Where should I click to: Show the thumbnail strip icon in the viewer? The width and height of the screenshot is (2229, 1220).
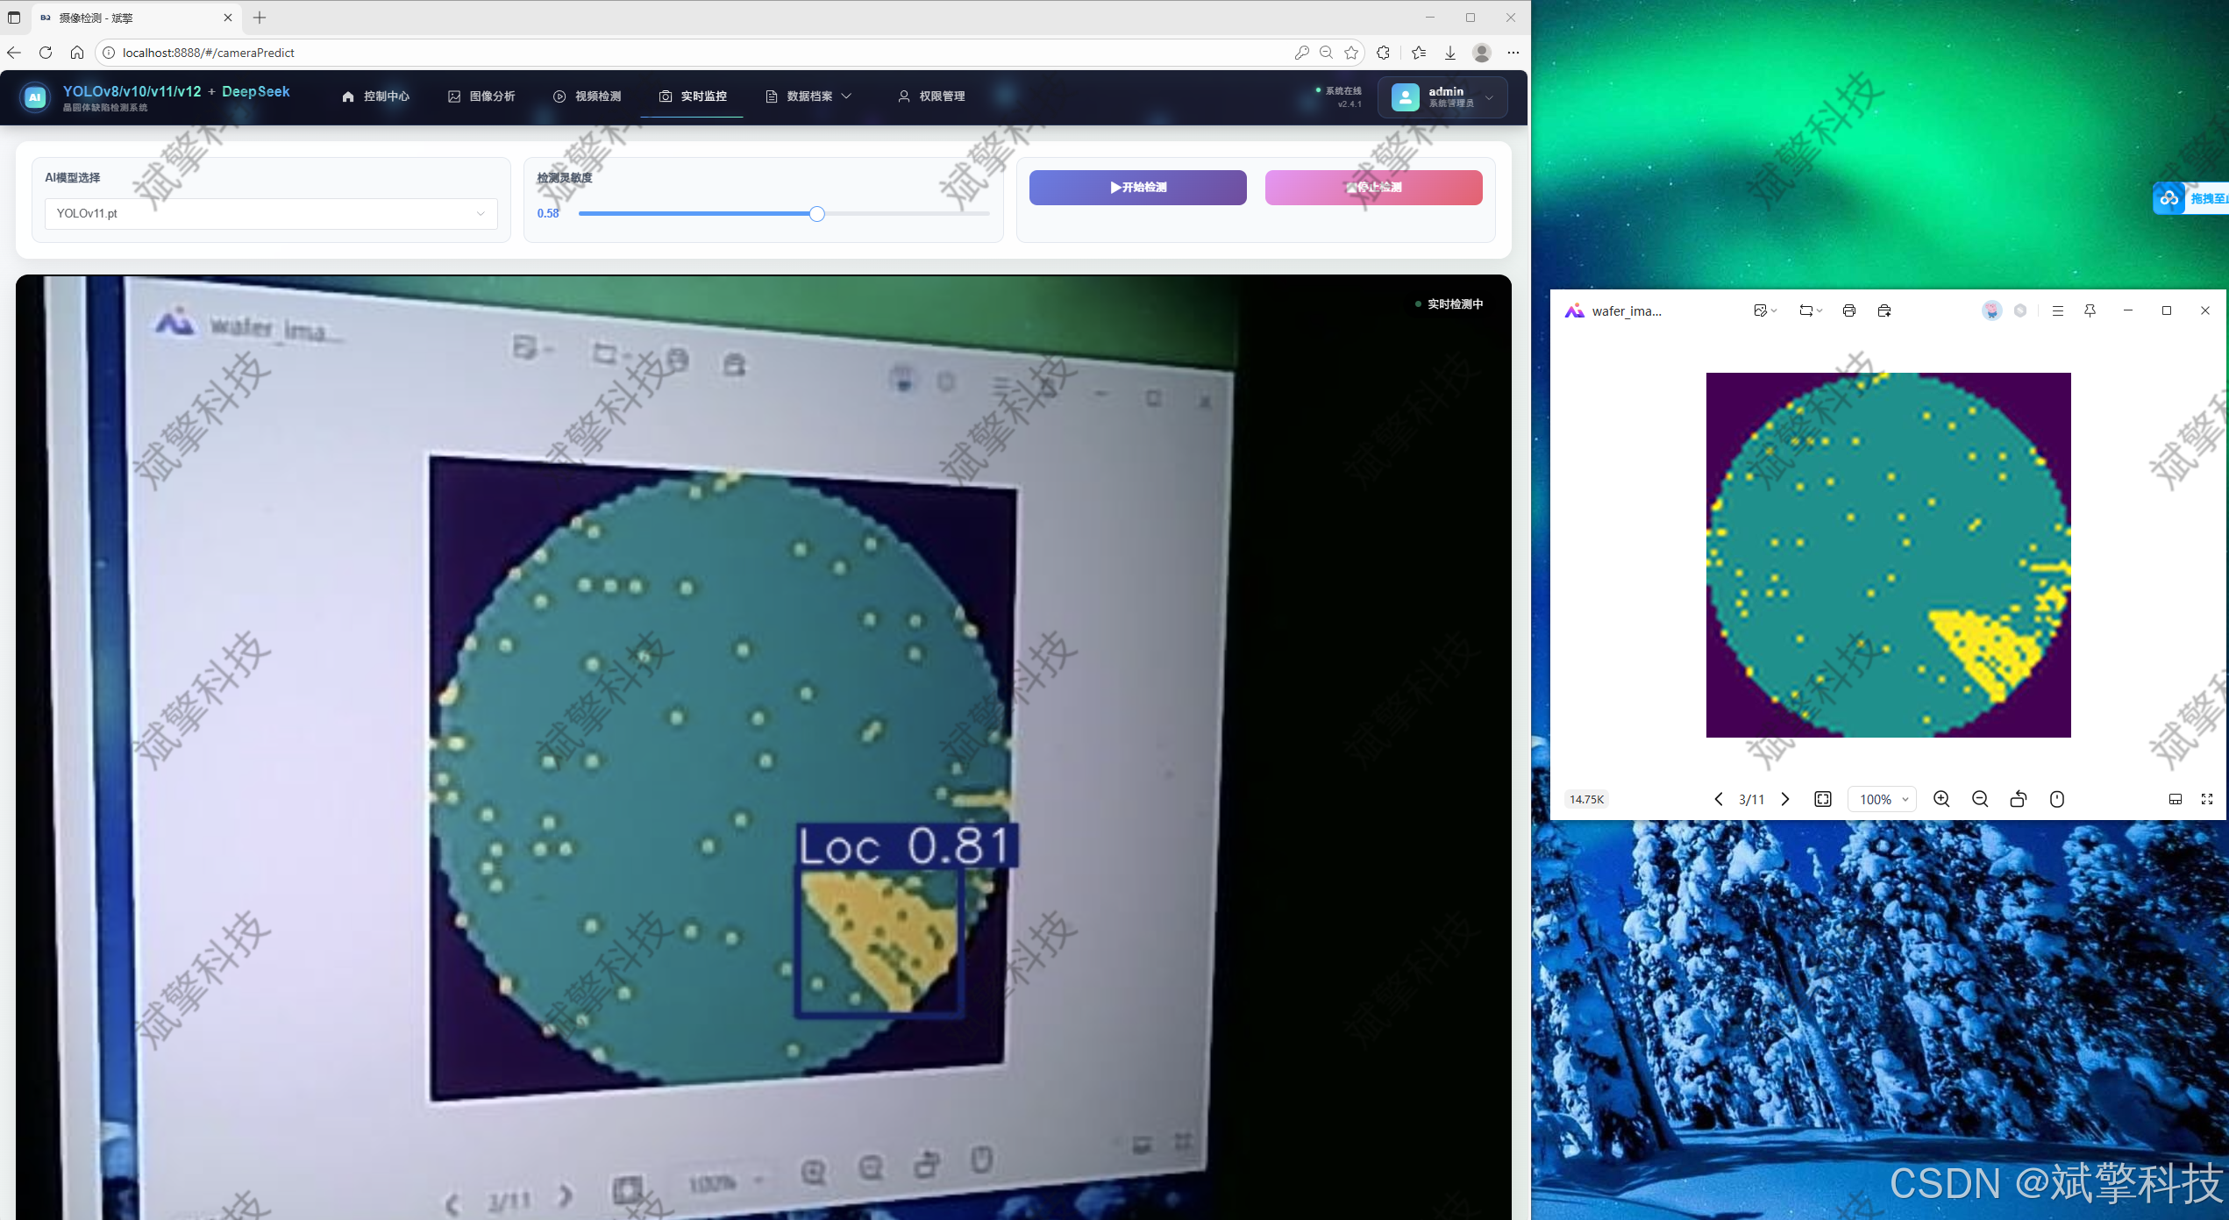(x=2176, y=799)
